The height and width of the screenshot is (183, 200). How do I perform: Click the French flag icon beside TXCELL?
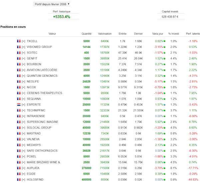click(x=19, y=41)
